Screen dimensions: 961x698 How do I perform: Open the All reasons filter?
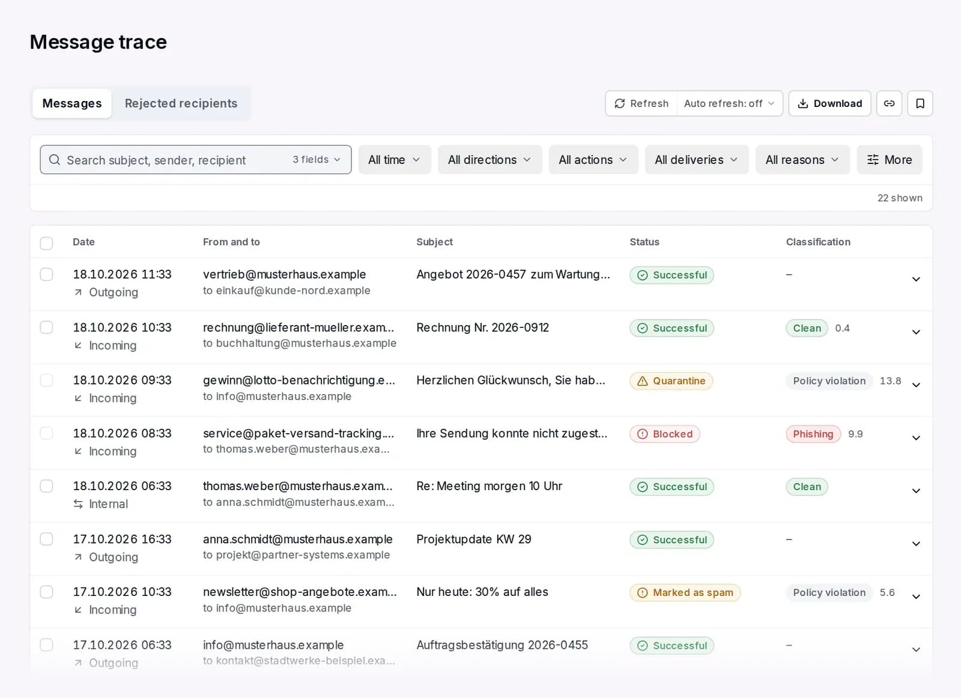point(802,160)
